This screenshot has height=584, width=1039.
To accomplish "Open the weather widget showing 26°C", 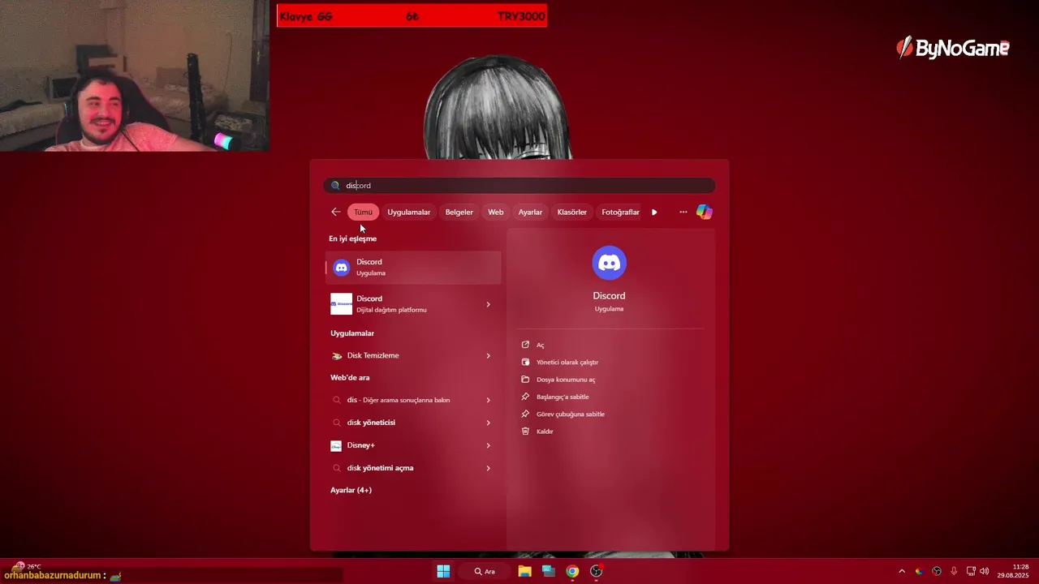I will point(27,566).
